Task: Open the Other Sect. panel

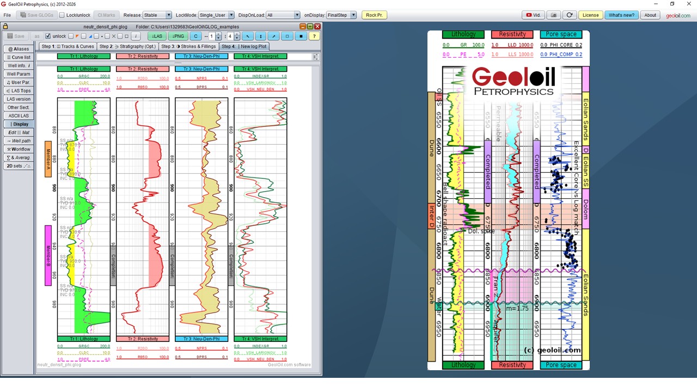Action: point(19,107)
